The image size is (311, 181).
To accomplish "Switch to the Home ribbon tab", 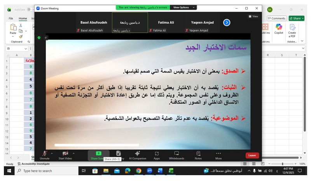I will pos(23,18).
